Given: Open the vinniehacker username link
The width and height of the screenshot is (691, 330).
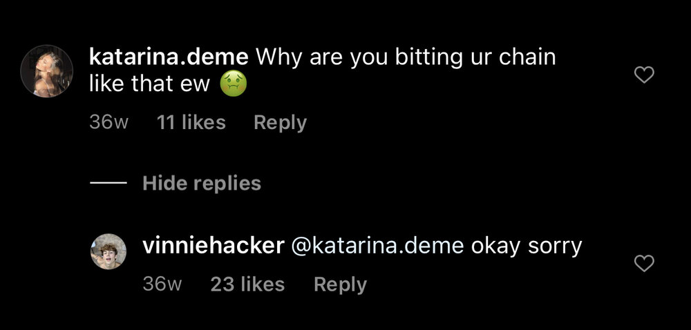Looking at the screenshot, I should (214, 246).
